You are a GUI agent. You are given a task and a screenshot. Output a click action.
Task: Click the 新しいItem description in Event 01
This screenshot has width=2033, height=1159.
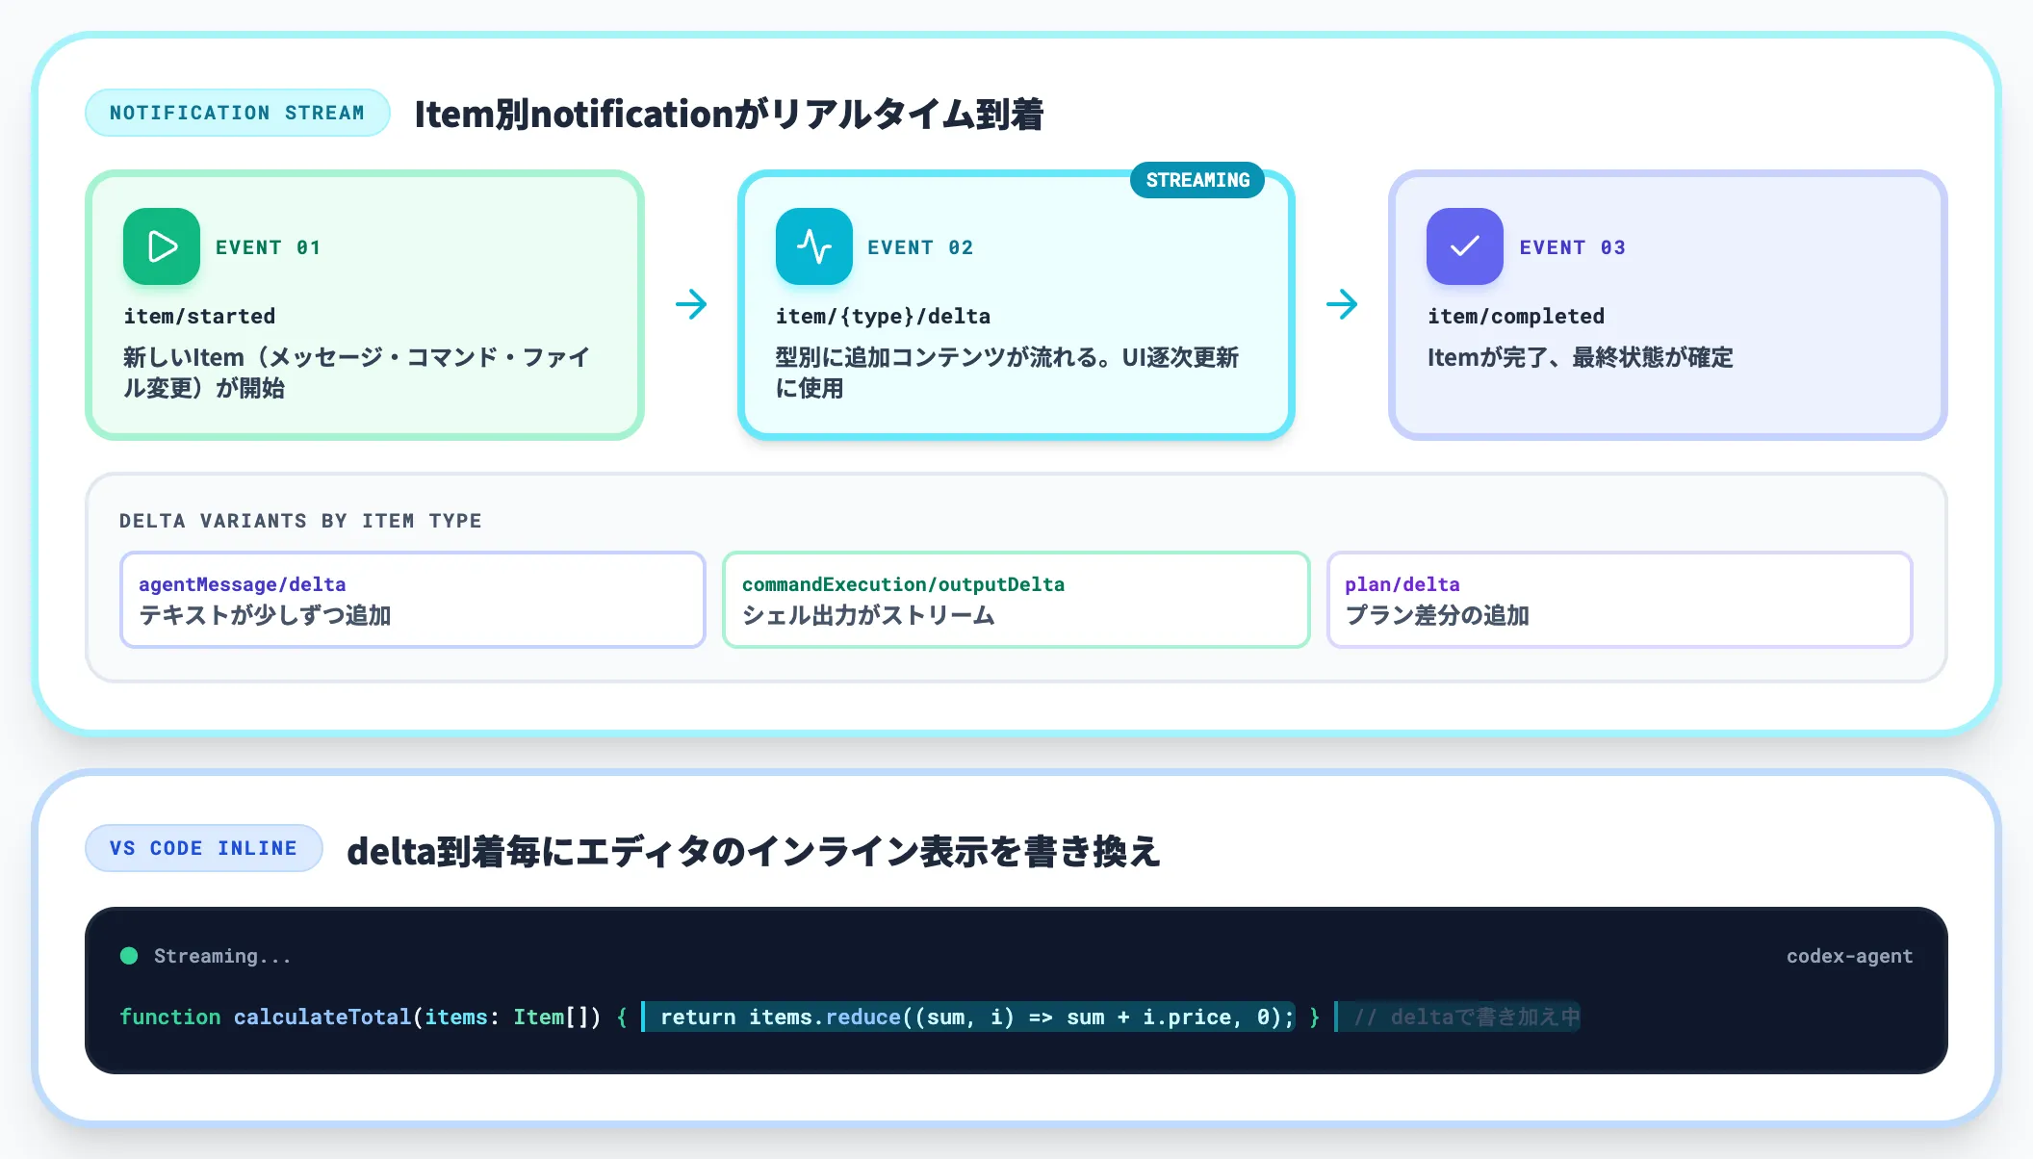(x=356, y=373)
